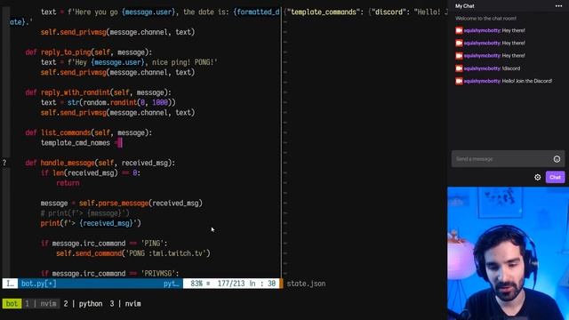The height and width of the screenshot is (320, 569).
Task: Switch to tmux window 1 nvim
Action: (x=41, y=303)
